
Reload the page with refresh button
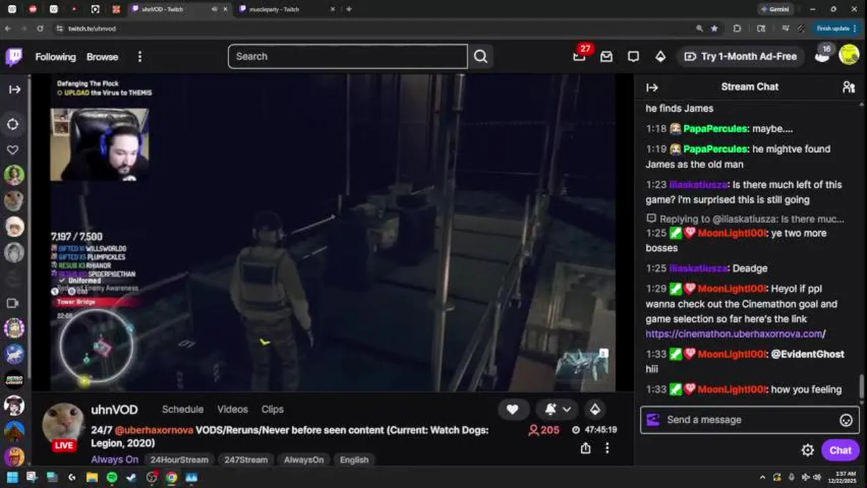40,28
